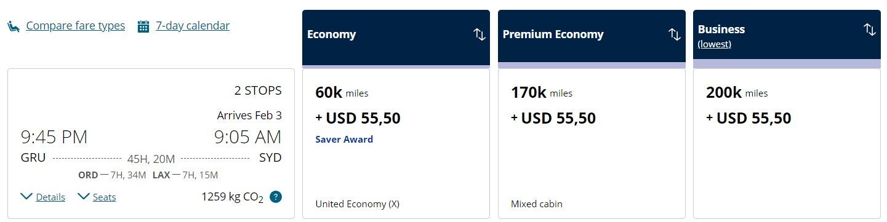Select the Premium Economy column header
Image resolution: width=887 pixels, height=222 pixels.
point(592,37)
